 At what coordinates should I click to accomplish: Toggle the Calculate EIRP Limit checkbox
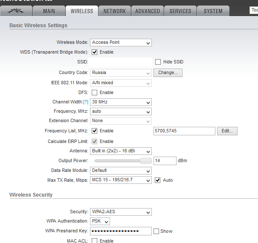point(94,142)
